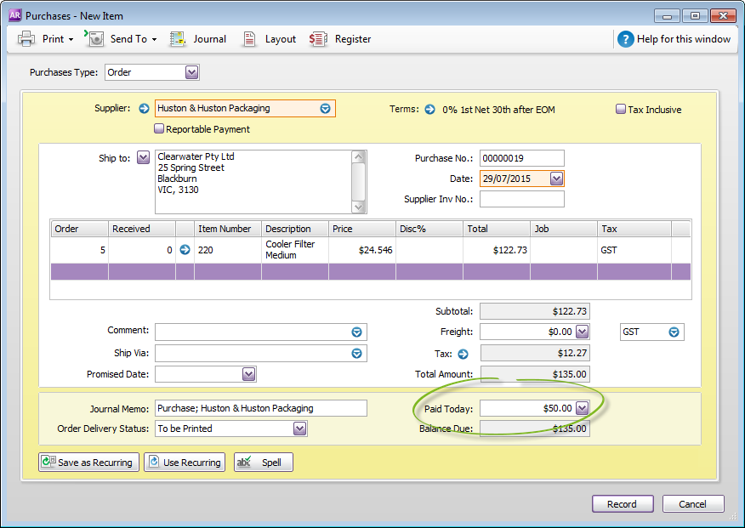Open the Print menu
The image size is (745, 528).
pyautogui.click(x=46, y=39)
